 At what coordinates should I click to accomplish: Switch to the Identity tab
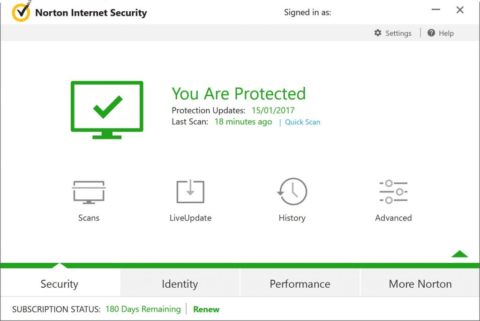180,283
